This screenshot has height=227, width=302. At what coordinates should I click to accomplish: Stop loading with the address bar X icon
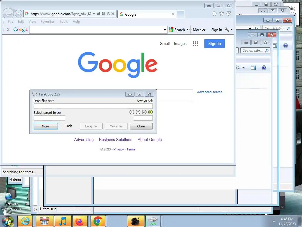(113, 14)
